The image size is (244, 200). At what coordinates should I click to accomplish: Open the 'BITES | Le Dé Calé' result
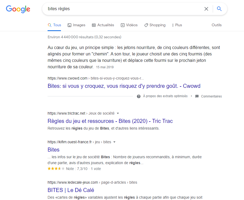(x=71, y=190)
